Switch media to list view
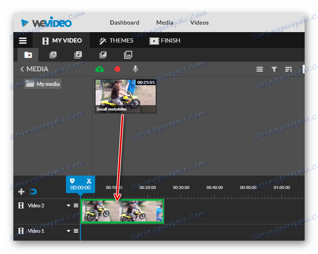Image resolution: width=318 pixels, height=254 pixels. (260, 69)
